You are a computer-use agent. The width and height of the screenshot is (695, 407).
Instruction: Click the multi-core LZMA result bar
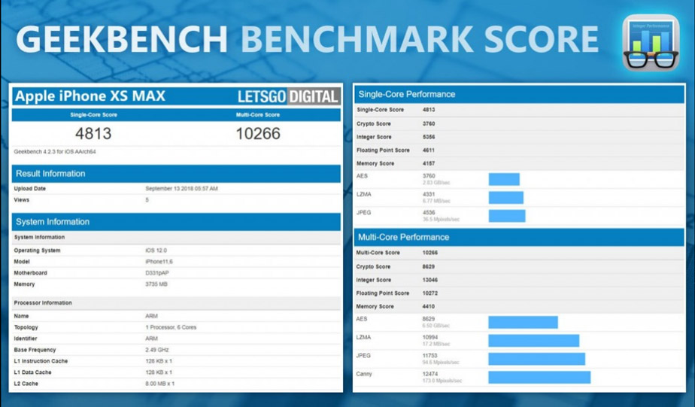tap(534, 341)
